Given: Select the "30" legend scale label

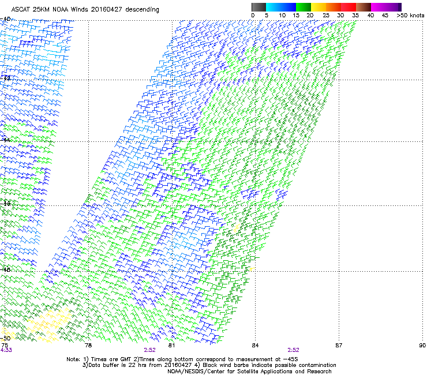Looking at the screenshot, I should pos(340,16).
